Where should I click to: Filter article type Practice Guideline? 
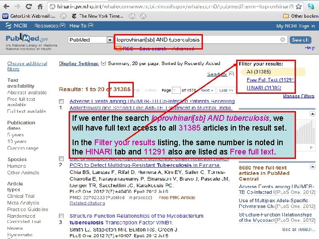[x=27, y=209]
